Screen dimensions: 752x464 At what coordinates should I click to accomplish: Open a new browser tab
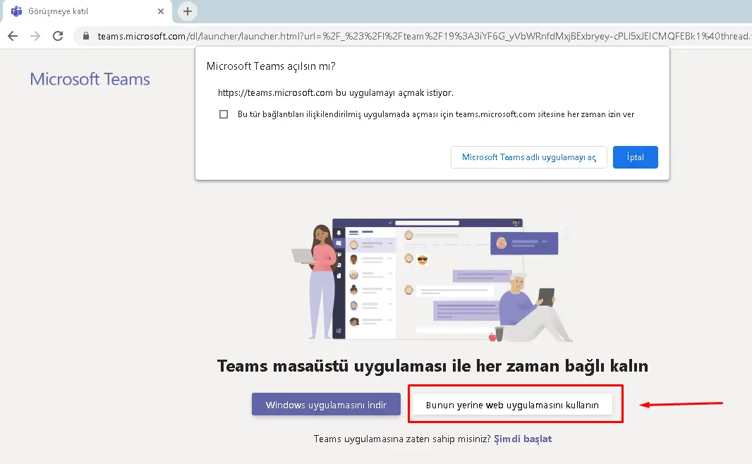[188, 11]
